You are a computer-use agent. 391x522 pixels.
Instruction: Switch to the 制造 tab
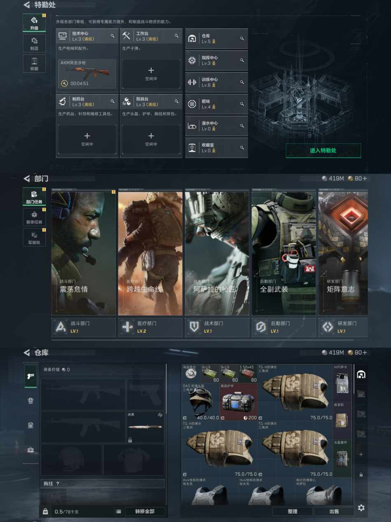(x=34, y=43)
